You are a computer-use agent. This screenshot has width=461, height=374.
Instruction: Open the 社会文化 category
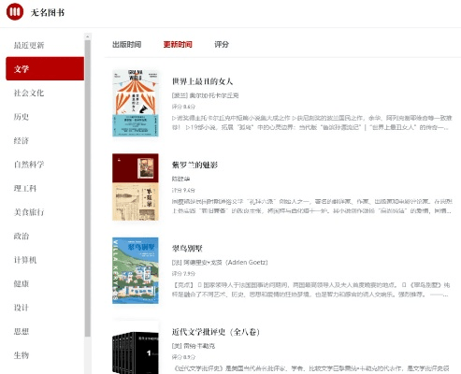[29, 93]
